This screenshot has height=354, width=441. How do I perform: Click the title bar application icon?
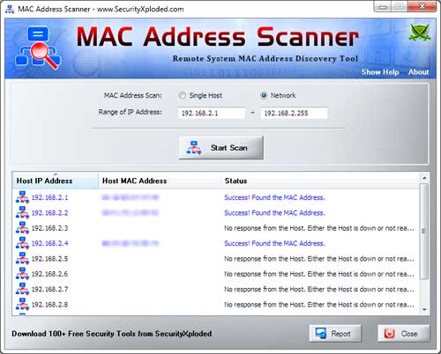[10, 9]
